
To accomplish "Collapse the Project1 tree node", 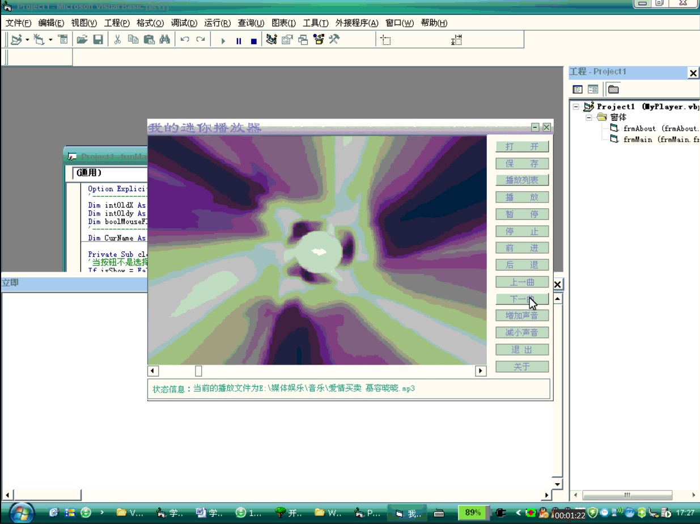I will (x=576, y=107).
